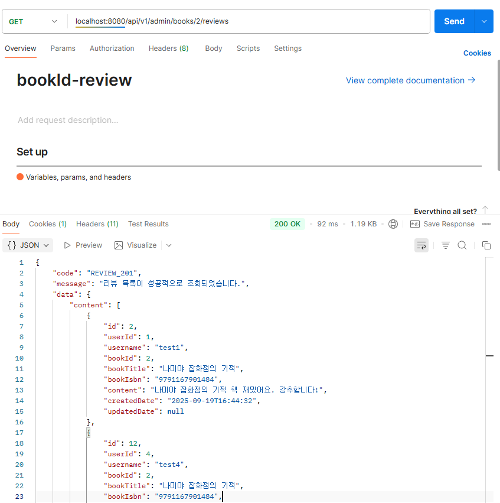Open the Scripts tab
Screen dimensions: 500x503
coord(249,48)
